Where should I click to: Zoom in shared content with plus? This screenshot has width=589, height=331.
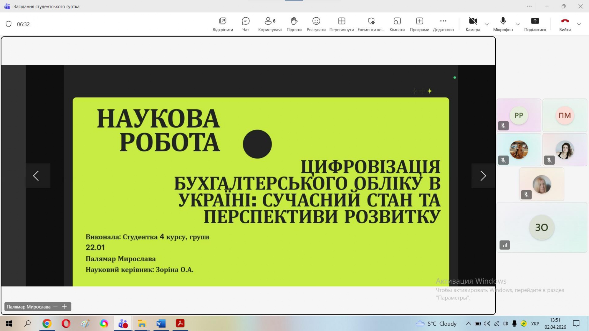pyautogui.click(x=64, y=307)
